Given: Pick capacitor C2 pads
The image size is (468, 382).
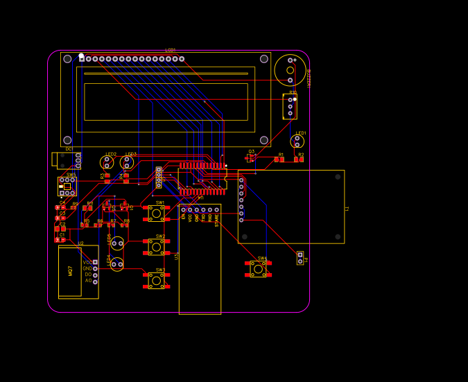Looking at the screenshot, I should 60,229.
